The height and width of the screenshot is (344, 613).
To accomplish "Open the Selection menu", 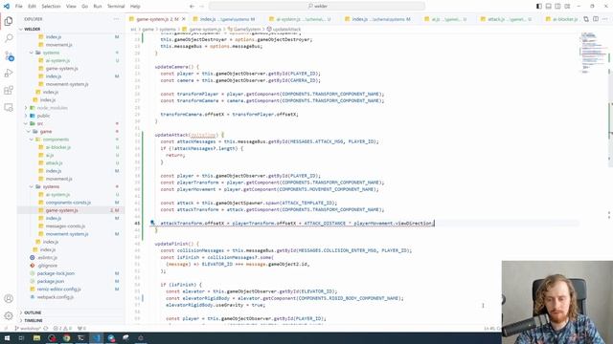I will tap(51, 7).
